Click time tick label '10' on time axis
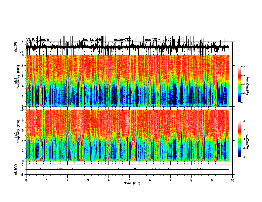The image size is (262, 202). (x=233, y=180)
